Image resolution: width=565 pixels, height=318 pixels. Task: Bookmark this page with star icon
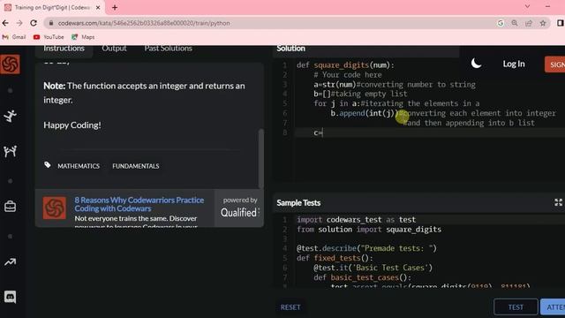[543, 23]
